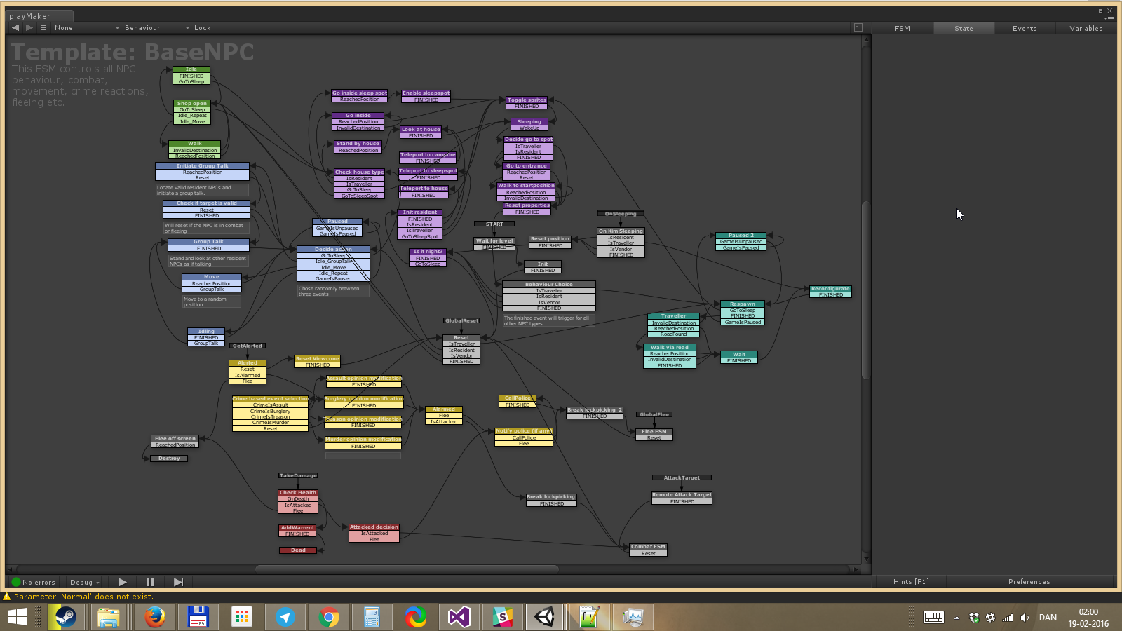This screenshot has width=1122, height=631.
Task: Go back with the left arrow icon
Action: (15, 28)
